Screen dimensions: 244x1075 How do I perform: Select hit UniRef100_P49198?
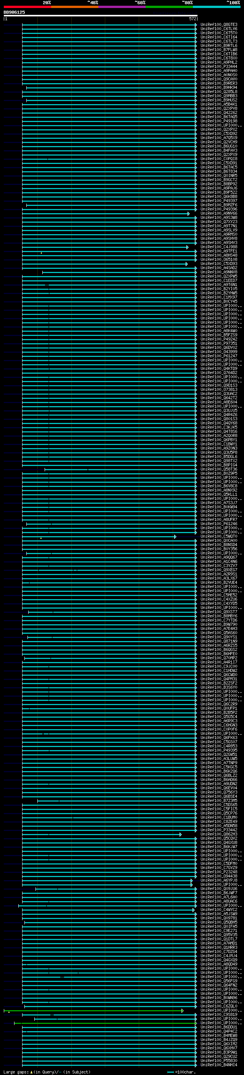pyautogui.click(x=219, y=121)
